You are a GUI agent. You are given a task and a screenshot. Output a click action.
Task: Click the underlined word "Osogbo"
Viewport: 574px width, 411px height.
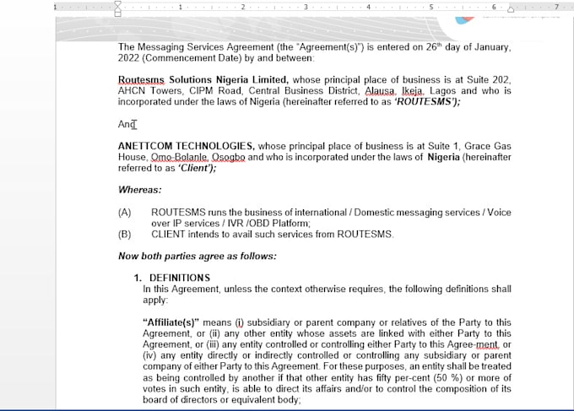pyautogui.click(x=229, y=157)
